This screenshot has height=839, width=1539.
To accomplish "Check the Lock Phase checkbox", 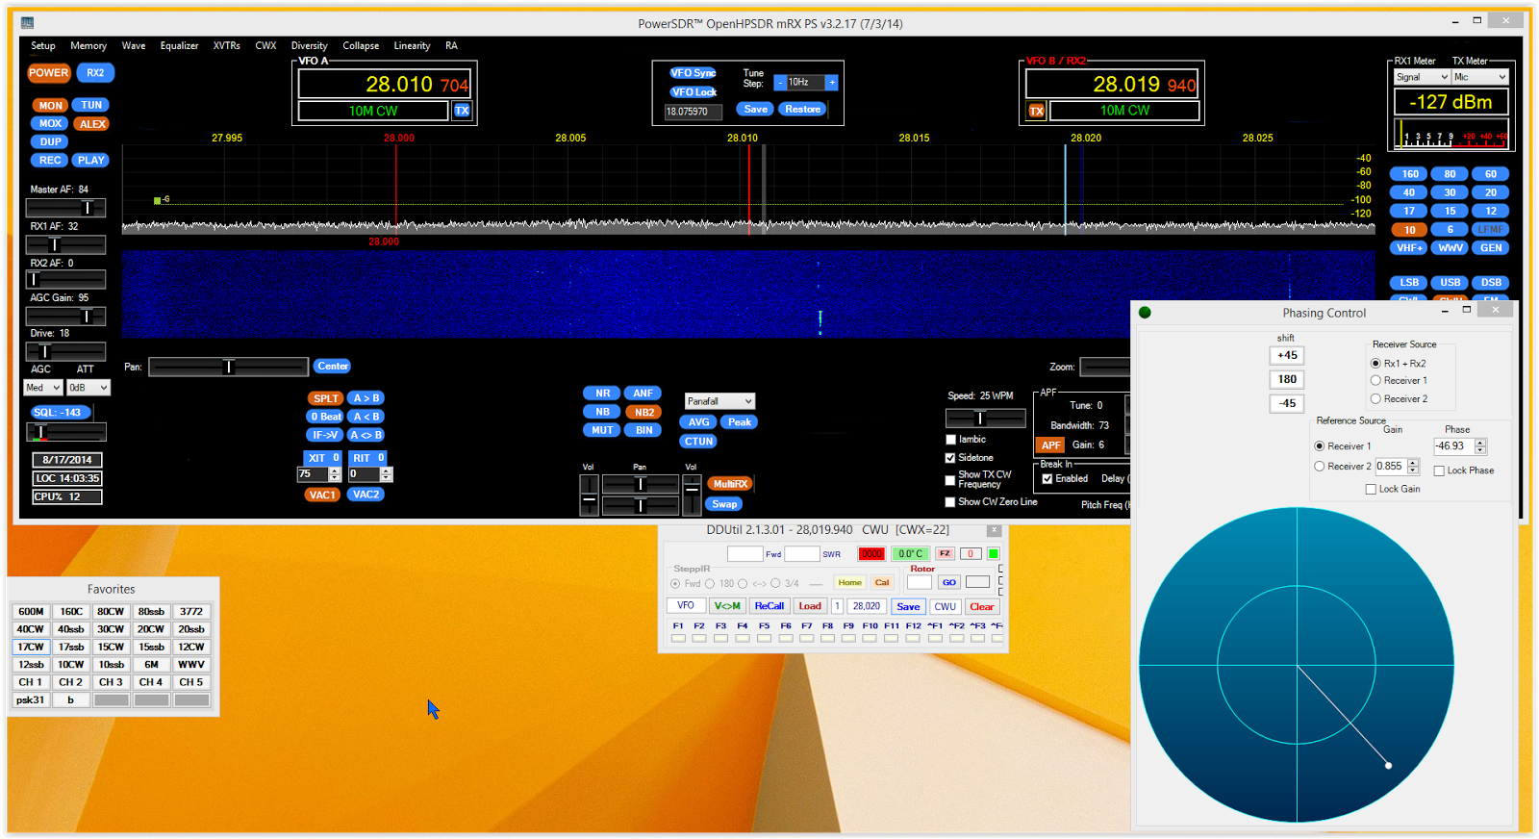I will tap(1439, 470).
